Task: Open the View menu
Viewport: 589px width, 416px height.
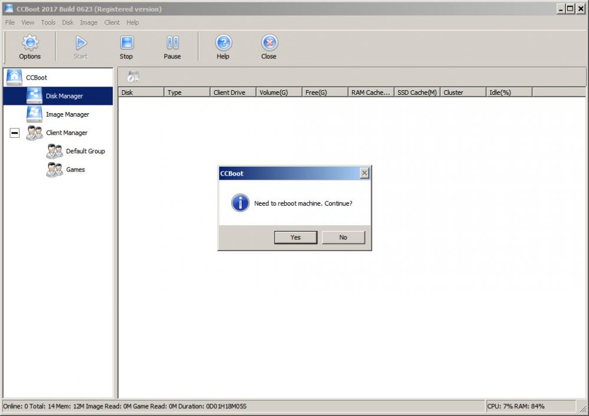Action: [28, 22]
